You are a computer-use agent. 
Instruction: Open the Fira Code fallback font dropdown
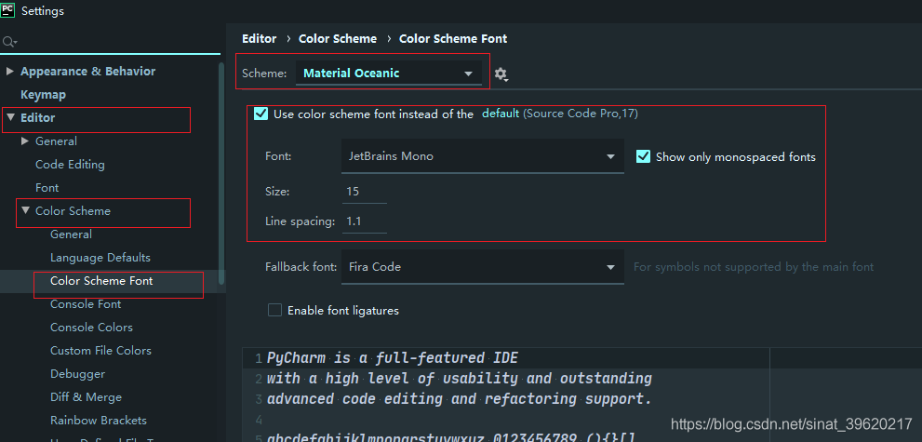tap(483, 267)
